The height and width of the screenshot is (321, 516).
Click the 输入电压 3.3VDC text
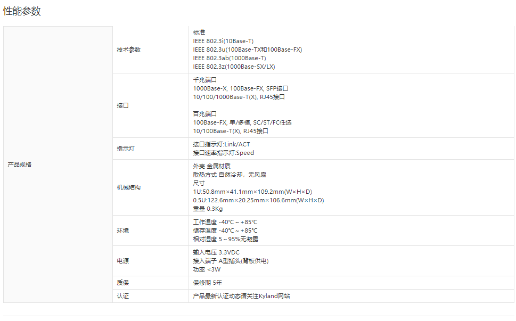tap(217, 252)
